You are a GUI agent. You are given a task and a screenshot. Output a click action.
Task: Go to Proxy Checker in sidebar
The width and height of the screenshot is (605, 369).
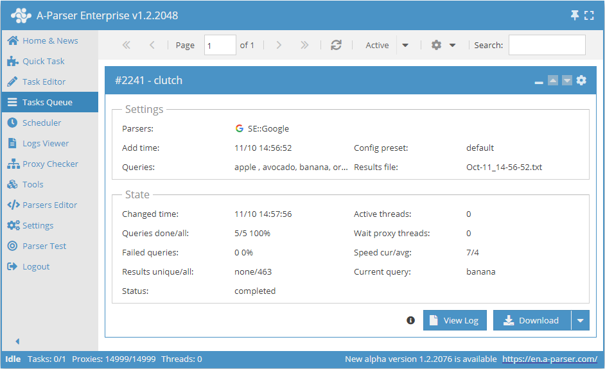[x=50, y=164]
